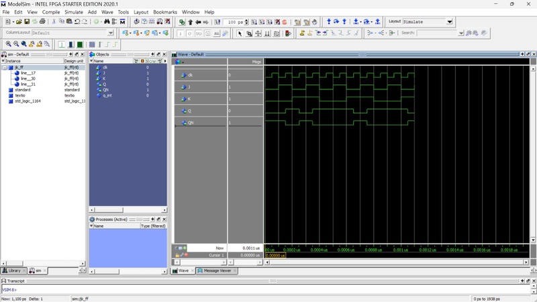Open the Wave menu in the menu bar
Screen dimensions: 537x302
[107, 12]
